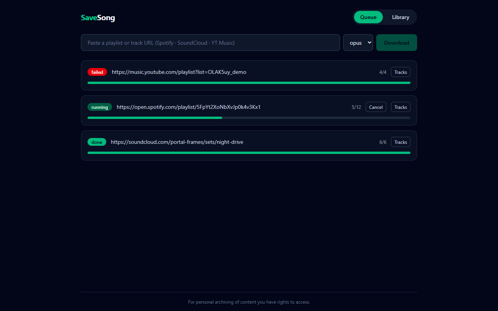Focus the playlist or track URL field
The image size is (498, 311).
pyautogui.click(x=210, y=43)
